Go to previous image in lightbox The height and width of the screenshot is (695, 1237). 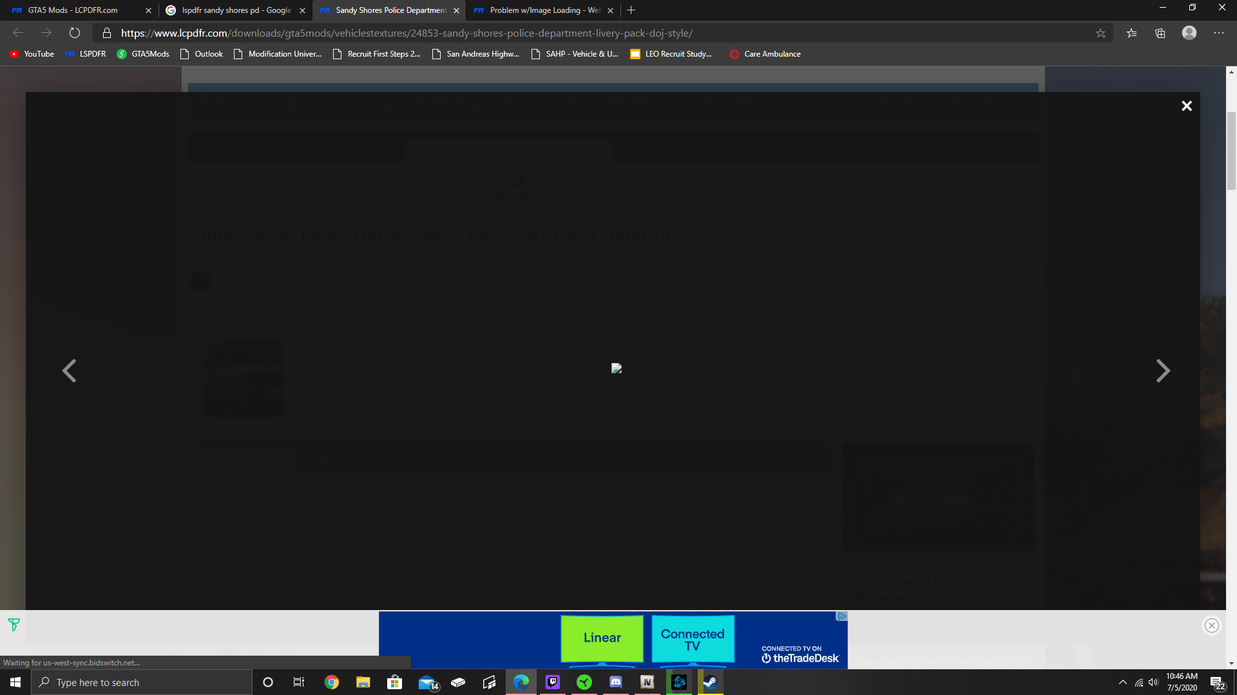69,371
